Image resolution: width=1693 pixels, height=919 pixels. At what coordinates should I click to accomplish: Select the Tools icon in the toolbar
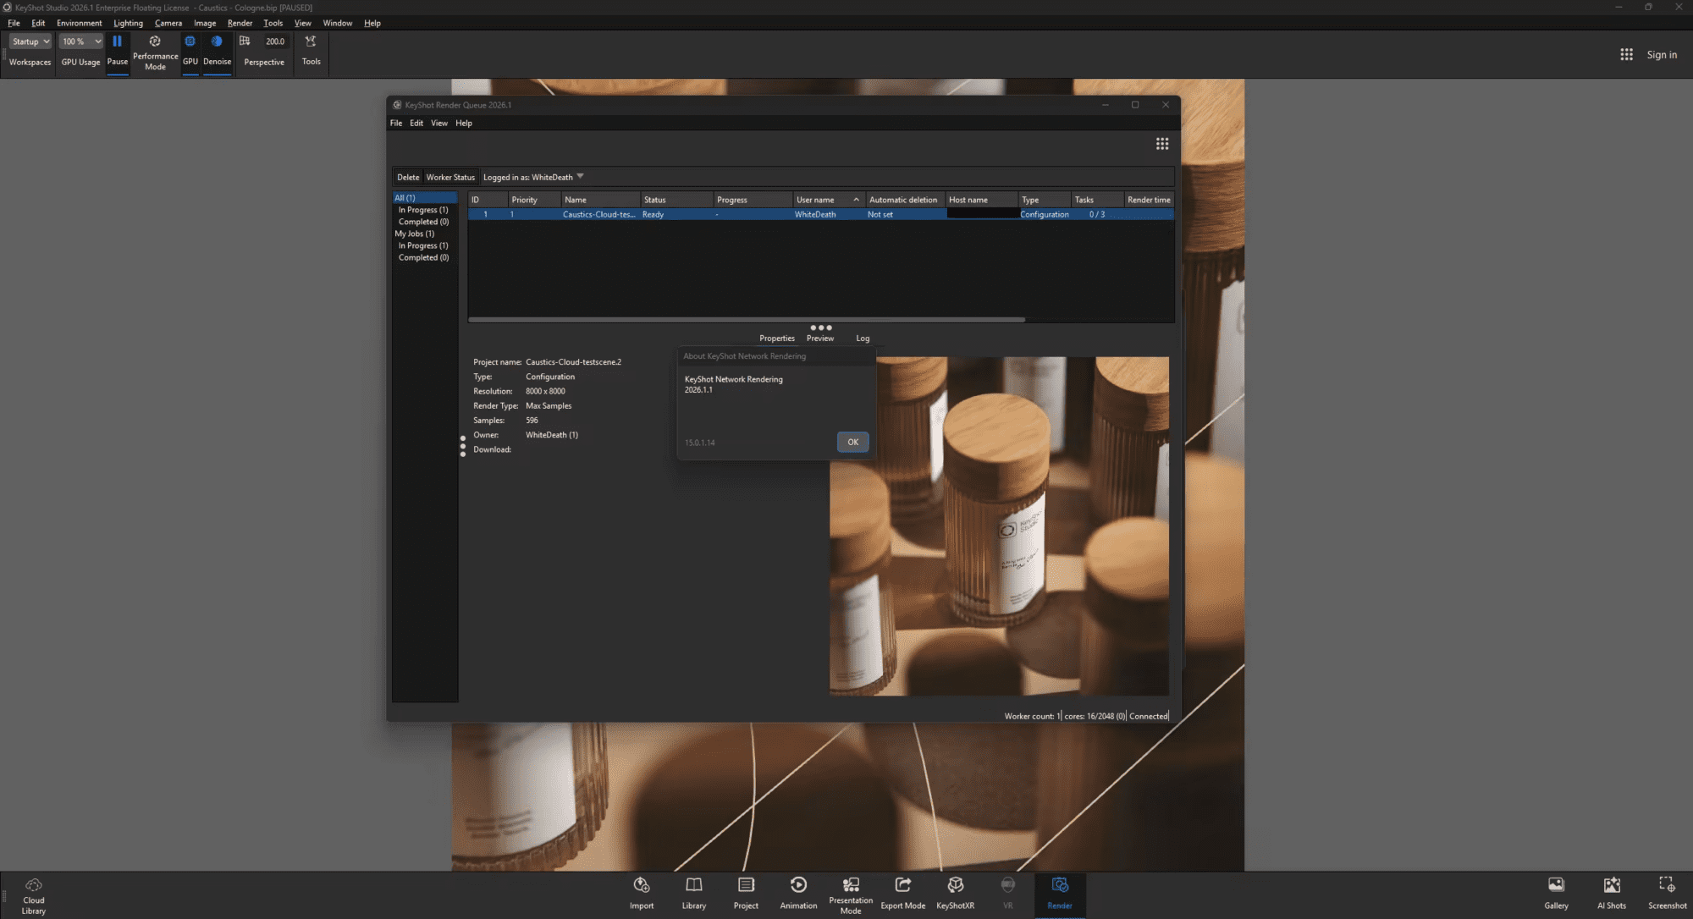(x=311, y=52)
